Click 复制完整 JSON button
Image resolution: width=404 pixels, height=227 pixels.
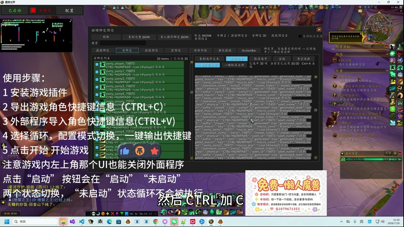click(139, 37)
